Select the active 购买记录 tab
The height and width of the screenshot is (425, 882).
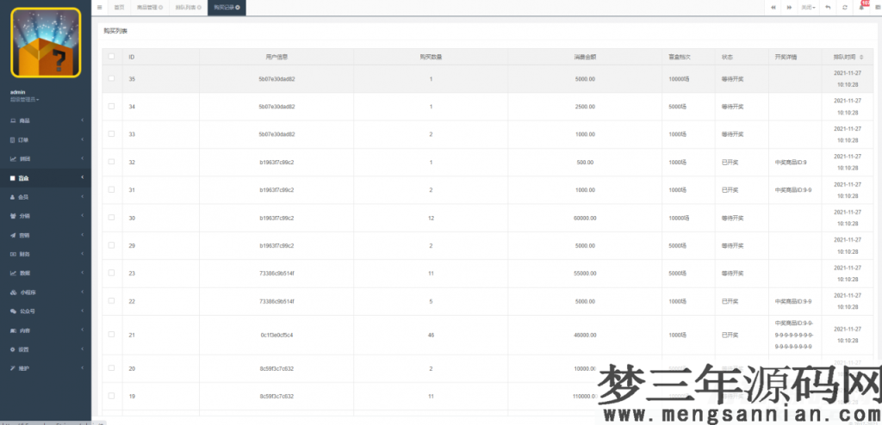pos(227,7)
